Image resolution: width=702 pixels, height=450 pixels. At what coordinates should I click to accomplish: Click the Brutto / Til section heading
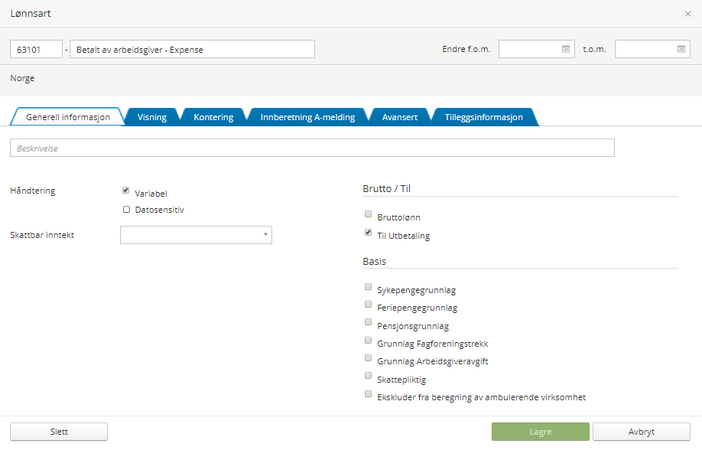[386, 189]
